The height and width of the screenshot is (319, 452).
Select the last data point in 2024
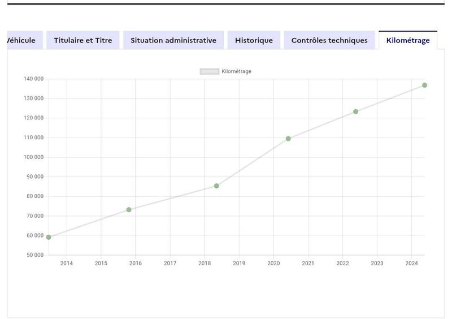point(425,85)
